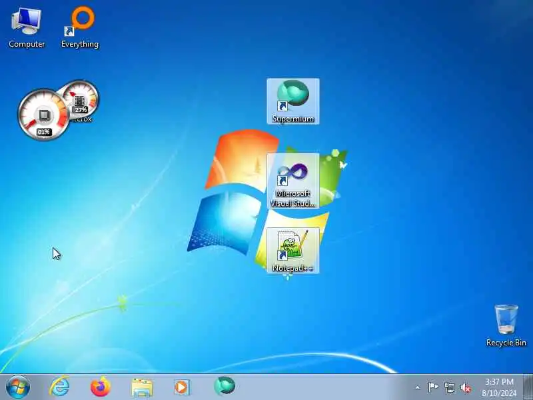The width and height of the screenshot is (533, 400).
Task: Click the Show desktop button
Action: point(528,387)
